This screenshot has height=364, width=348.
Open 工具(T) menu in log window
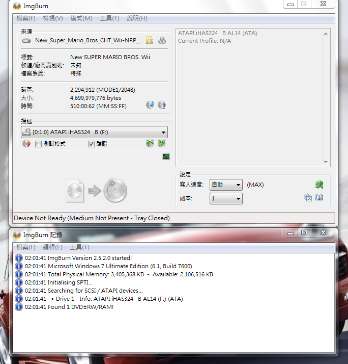(79, 247)
